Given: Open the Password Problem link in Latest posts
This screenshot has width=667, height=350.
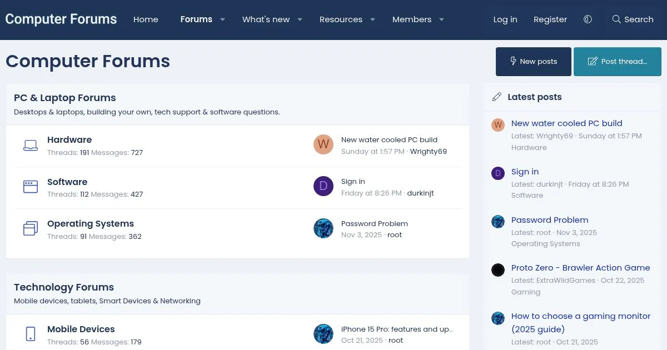Looking at the screenshot, I should [549, 220].
